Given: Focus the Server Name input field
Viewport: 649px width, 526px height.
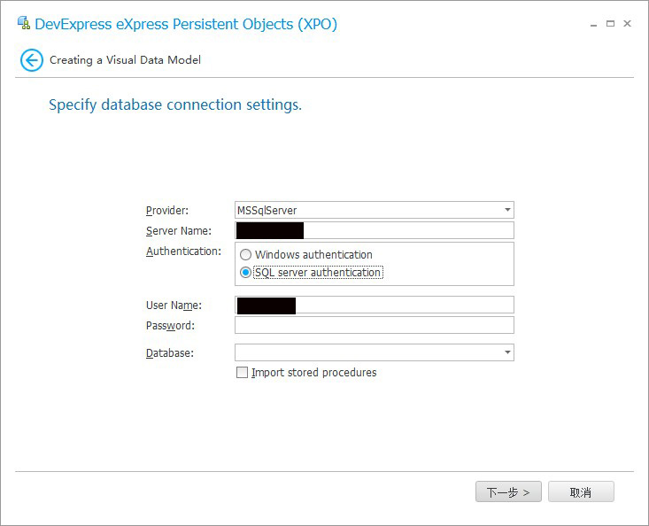Looking at the screenshot, I should (407, 231).
